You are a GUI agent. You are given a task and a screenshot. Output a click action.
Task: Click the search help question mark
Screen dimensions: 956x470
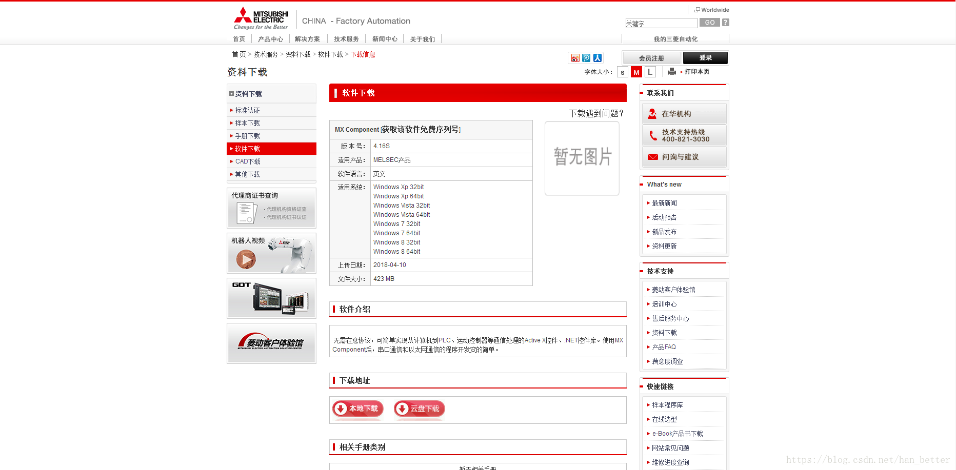point(725,23)
